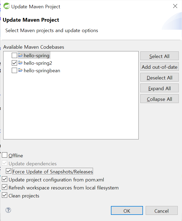Check the hello-spring project checkbox
The width and height of the screenshot is (182, 221).
14,55
